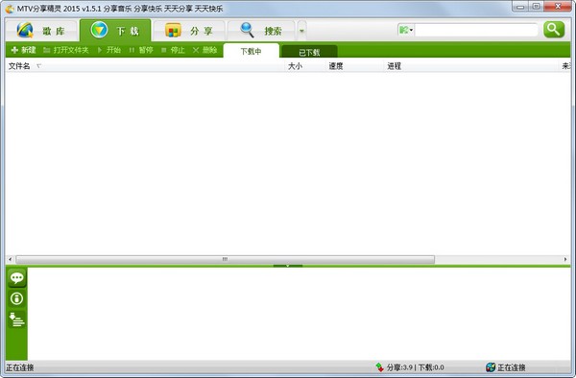Viewport: 576px width, 378px height.
Task: Click the application icon in title bar
Action: 10,9
